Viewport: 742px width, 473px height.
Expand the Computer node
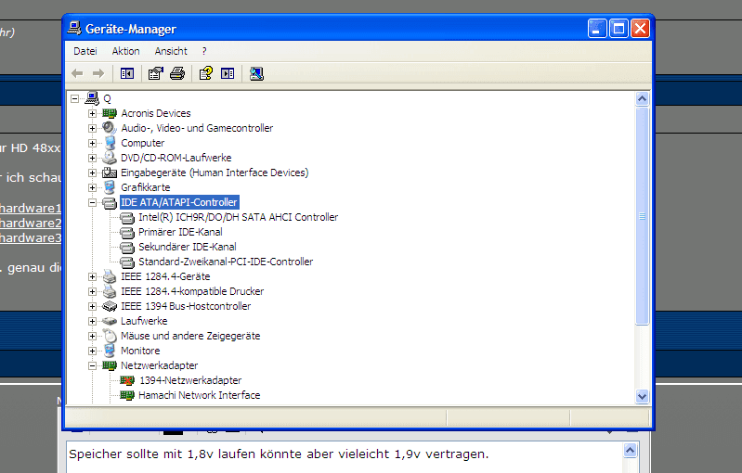click(x=93, y=143)
